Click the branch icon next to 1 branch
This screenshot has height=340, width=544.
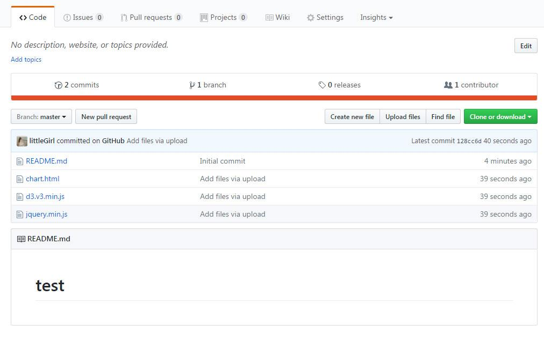tap(192, 85)
